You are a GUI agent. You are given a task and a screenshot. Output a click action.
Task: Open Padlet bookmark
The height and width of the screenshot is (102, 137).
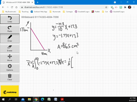(x=96, y=12)
